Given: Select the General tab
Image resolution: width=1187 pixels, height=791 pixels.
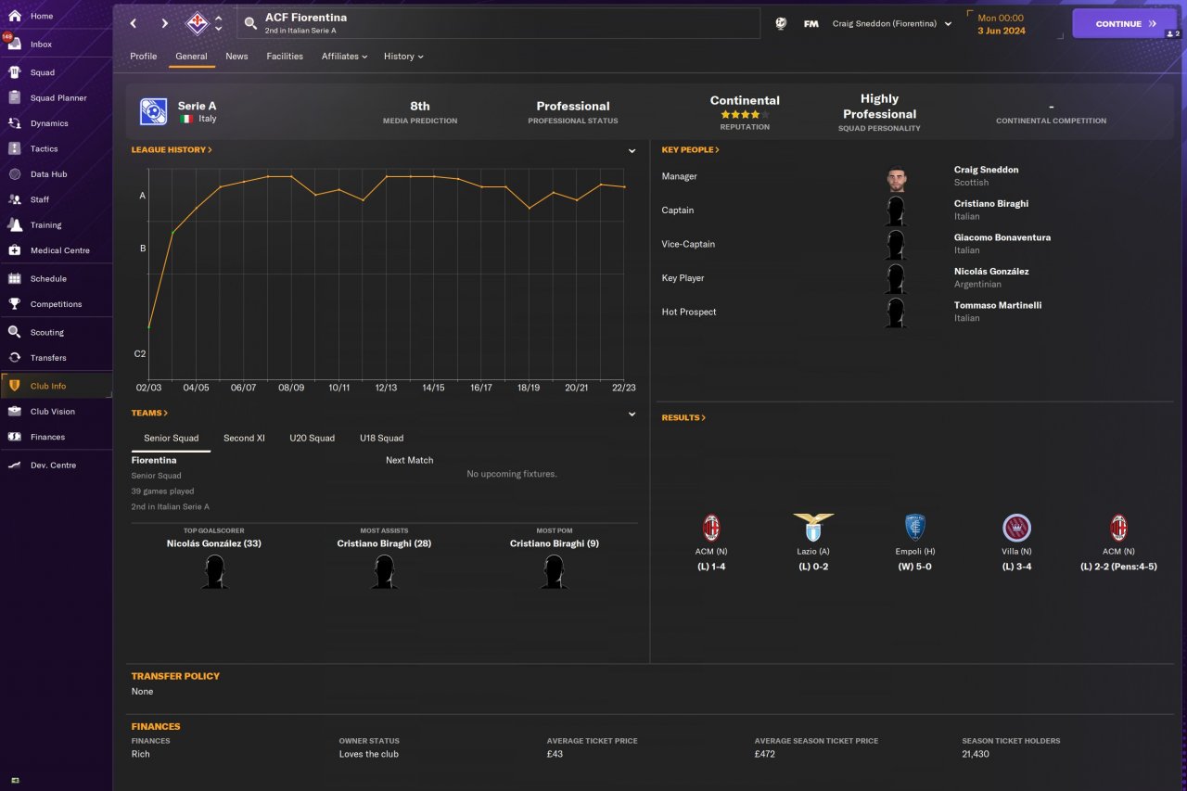Looking at the screenshot, I should pyautogui.click(x=191, y=57).
